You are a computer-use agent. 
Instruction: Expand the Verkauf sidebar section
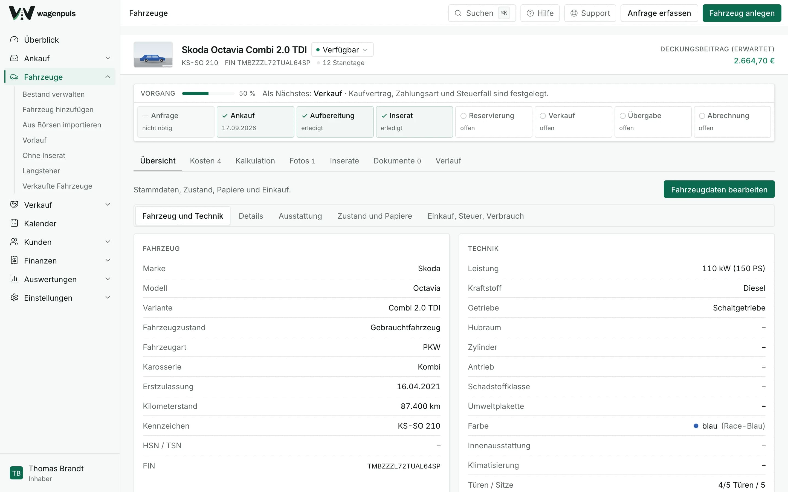(108, 205)
